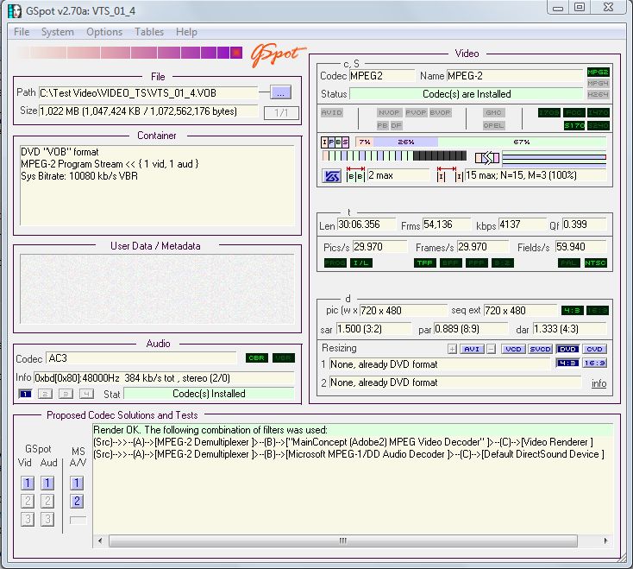Click the GOP arrows structure icon
This screenshot has width=633, height=569.
coord(487,158)
